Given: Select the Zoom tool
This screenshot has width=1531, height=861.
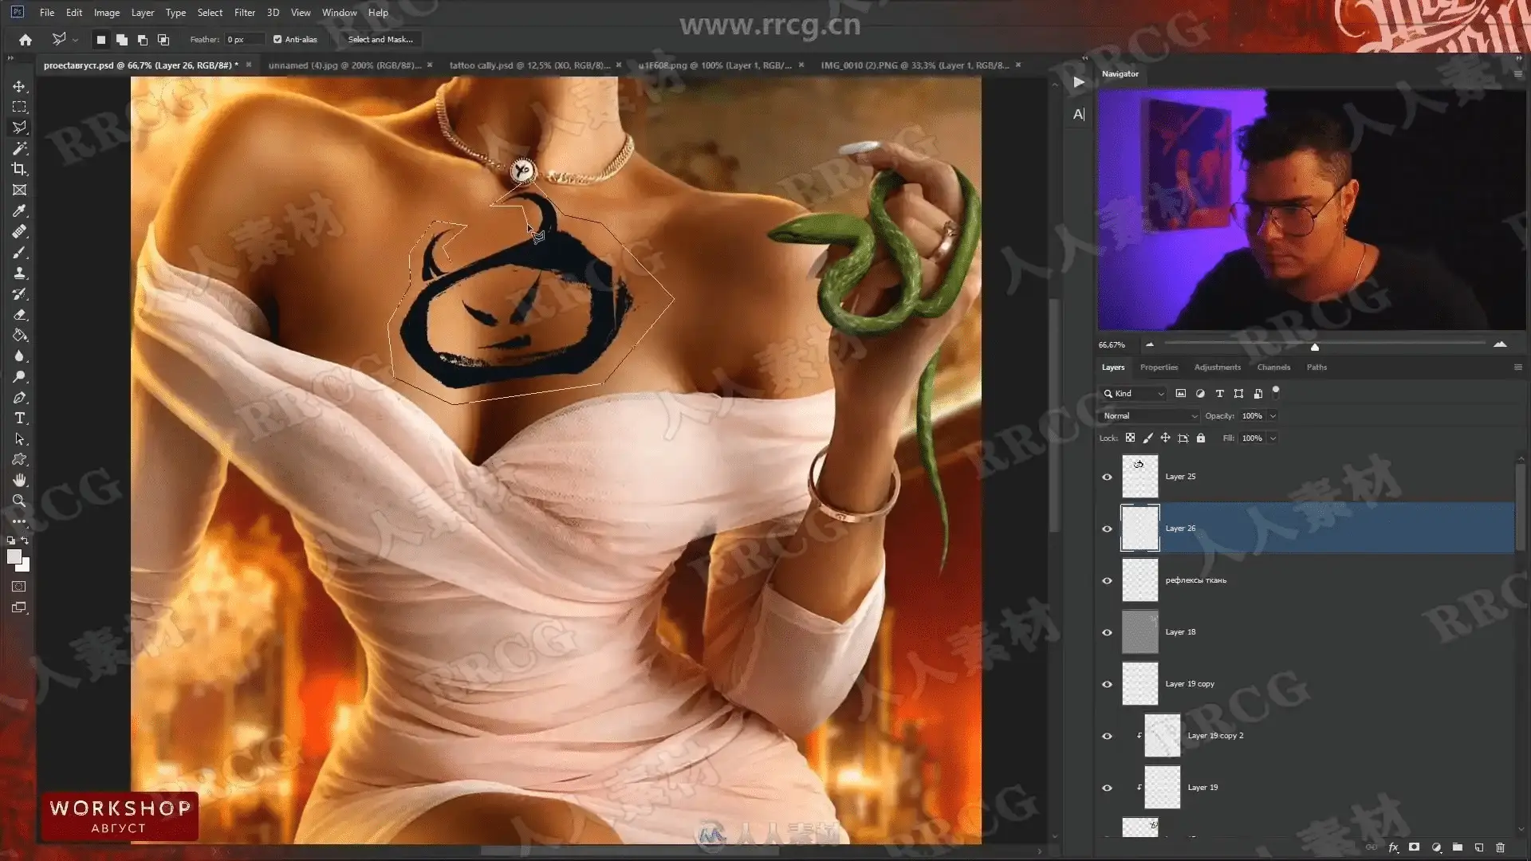Looking at the screenshot, I should tap(19, 501).
